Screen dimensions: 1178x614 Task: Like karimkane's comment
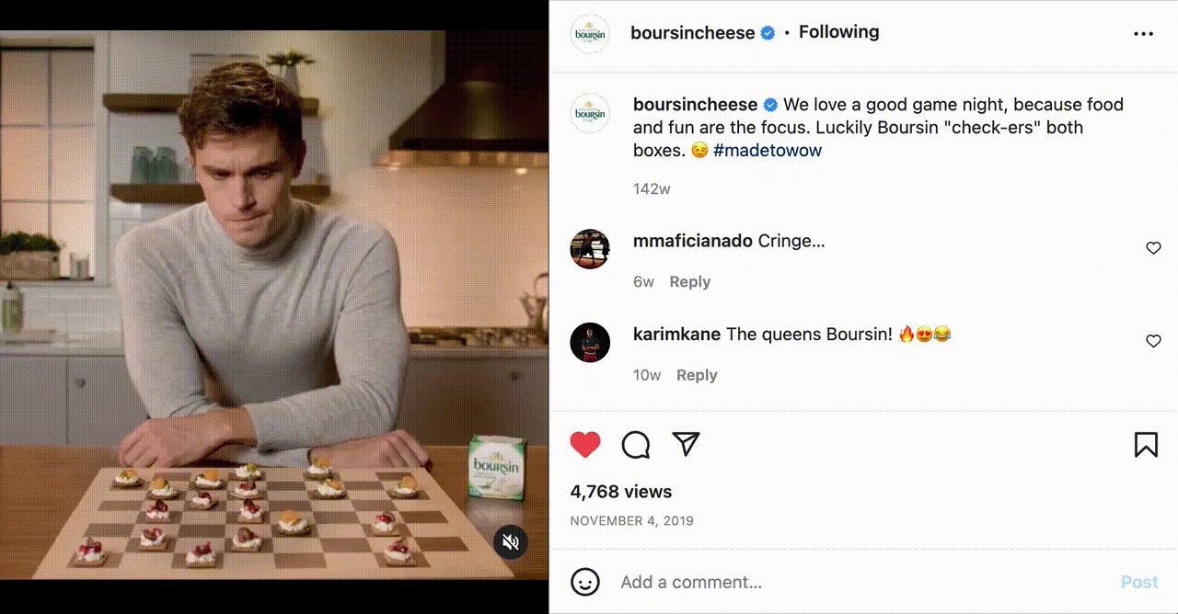(1153, 341)
